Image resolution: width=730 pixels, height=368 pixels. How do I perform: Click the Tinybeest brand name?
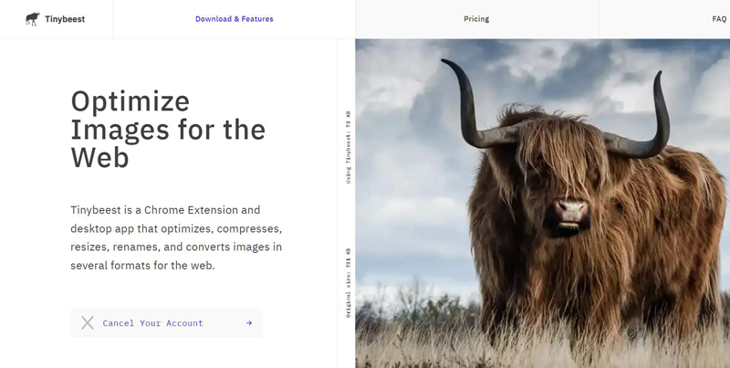[65, 19]
